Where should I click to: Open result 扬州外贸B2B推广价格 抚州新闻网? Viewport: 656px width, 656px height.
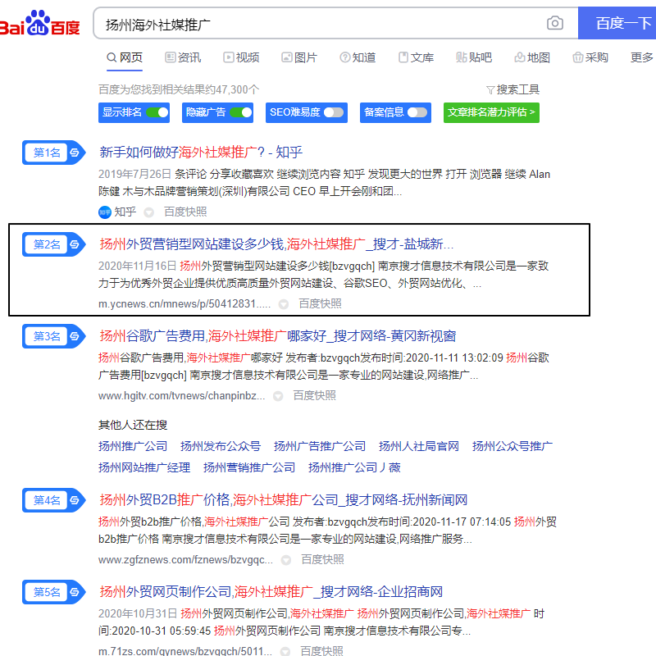pos(283,500)
